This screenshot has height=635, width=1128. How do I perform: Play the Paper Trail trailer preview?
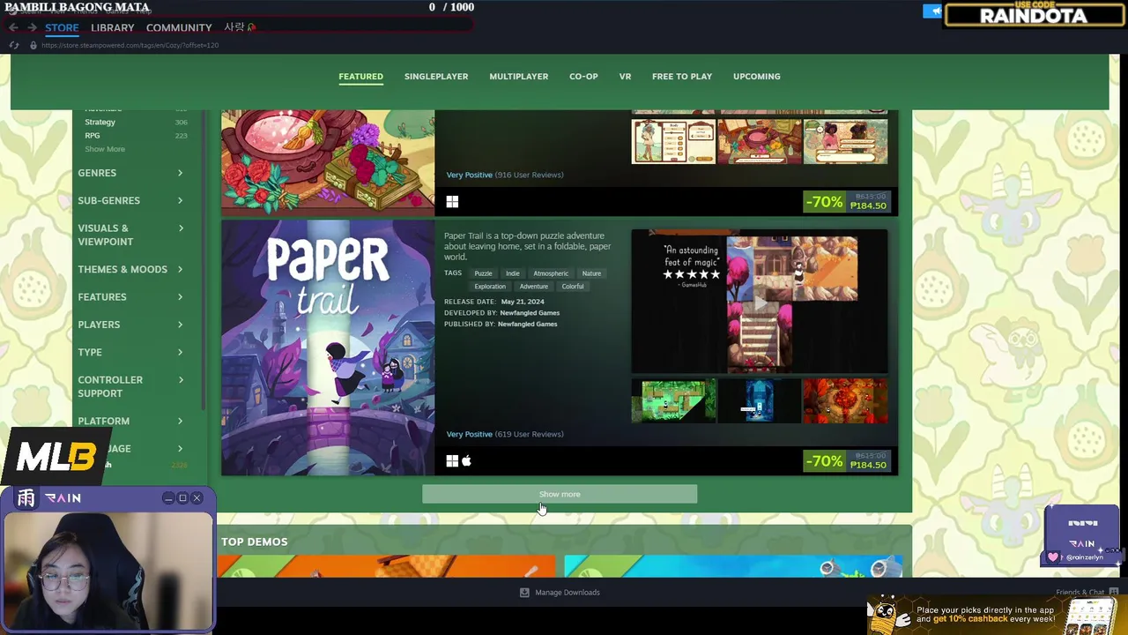pos(760,303)
